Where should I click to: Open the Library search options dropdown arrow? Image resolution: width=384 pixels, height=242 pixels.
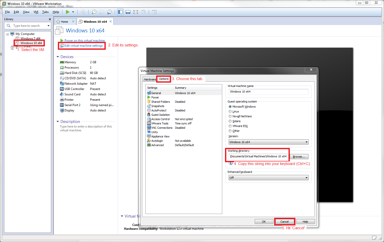tap(48, 26)
